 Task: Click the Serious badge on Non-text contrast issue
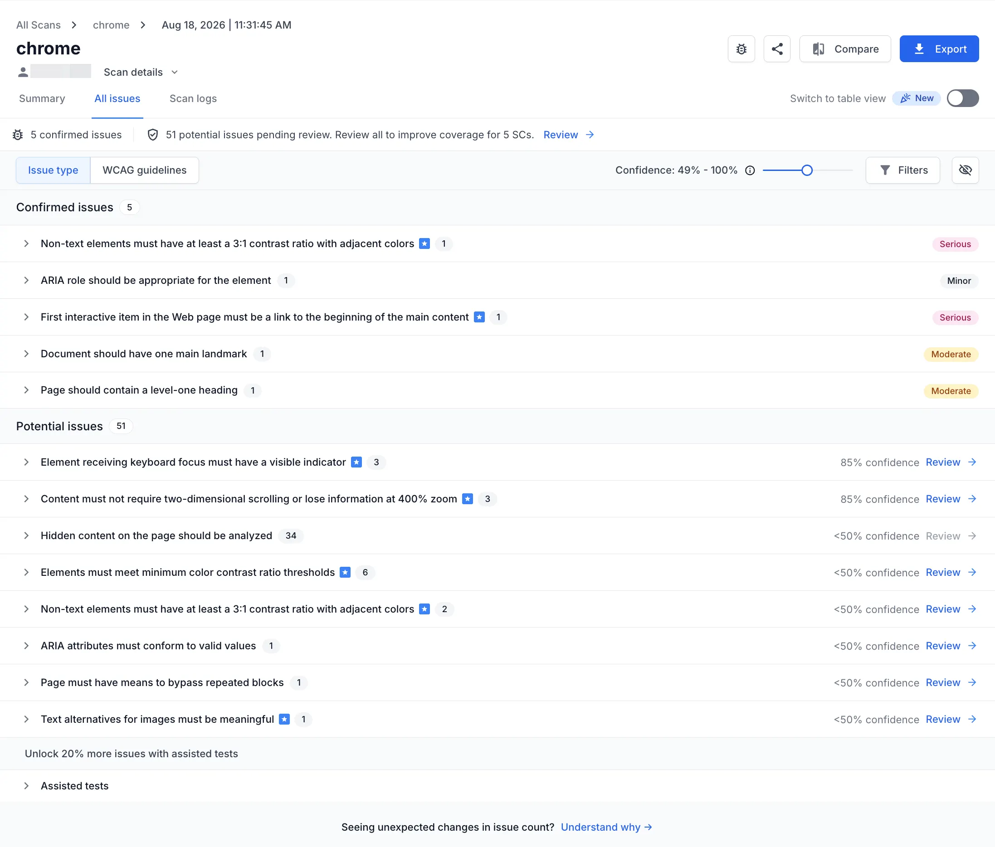[955, 244]
